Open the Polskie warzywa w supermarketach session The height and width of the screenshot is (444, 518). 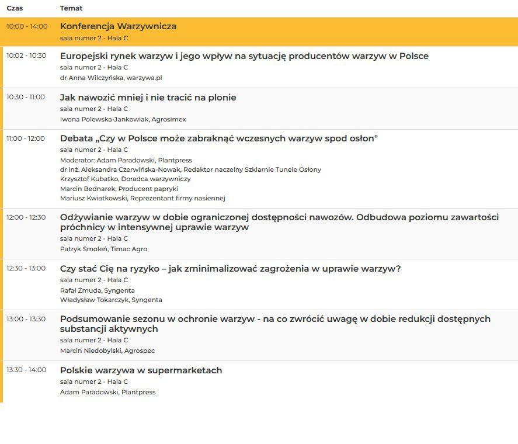(x=141, y=370)
